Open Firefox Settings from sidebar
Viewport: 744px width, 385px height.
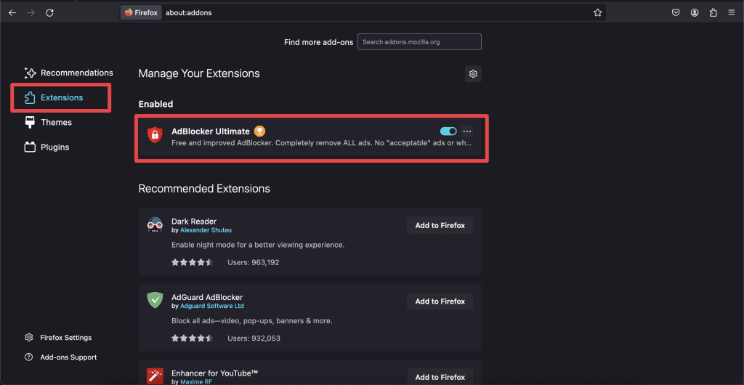coord(65,338)
